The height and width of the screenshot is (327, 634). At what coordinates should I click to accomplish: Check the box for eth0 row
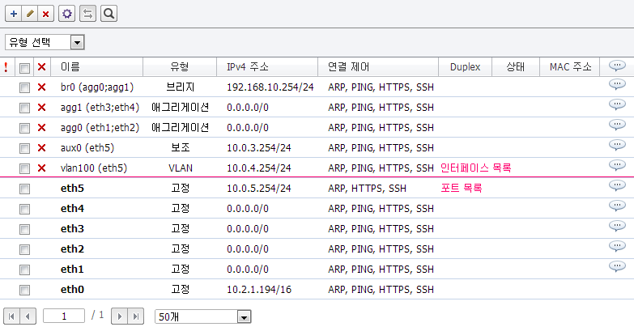[x=25, y=290]
